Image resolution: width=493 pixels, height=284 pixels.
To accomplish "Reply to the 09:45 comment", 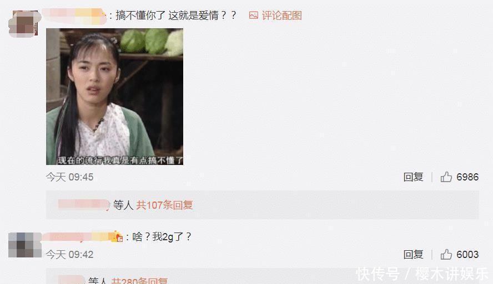I will click(413, 177).
